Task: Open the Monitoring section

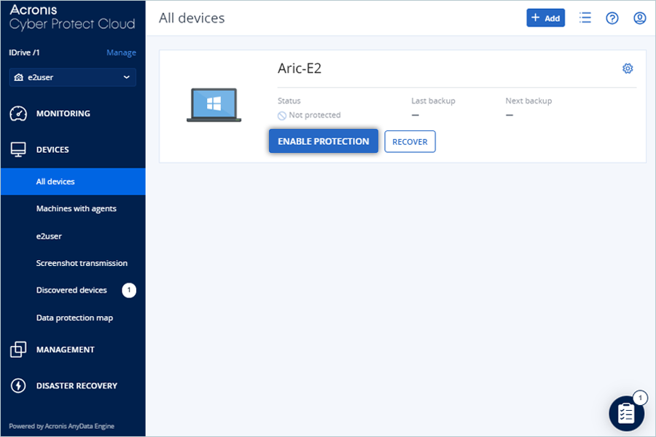Action: [63, 114]
